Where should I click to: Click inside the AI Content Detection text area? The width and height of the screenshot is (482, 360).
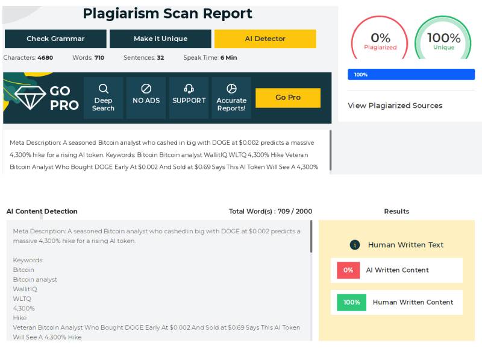pyautogui.click(x=157, y=283)
